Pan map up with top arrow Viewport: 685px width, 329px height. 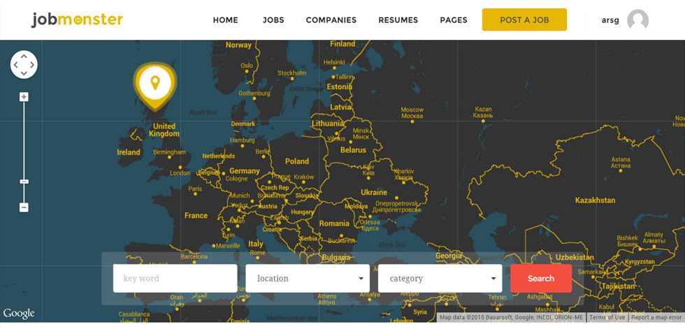[x=24, y=57]
